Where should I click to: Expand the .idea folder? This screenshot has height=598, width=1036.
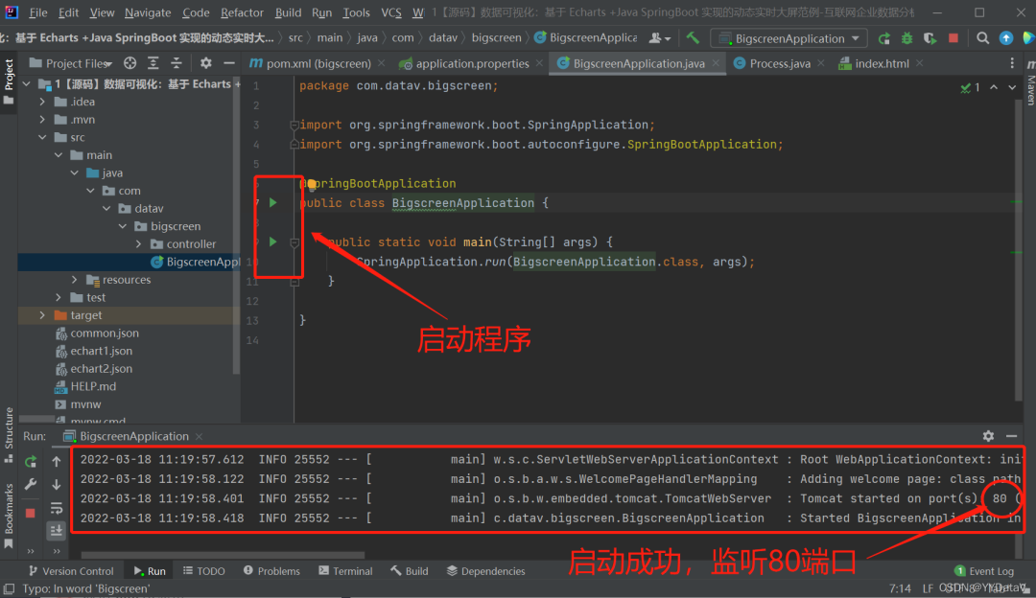point(42,102)
